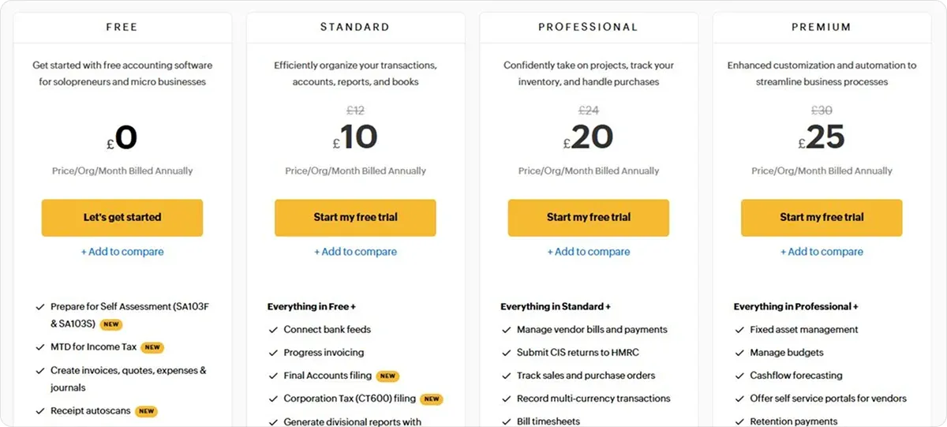947x427 pixels.
Task: Add Professional plan to compare
Action: tap(589, 252)
